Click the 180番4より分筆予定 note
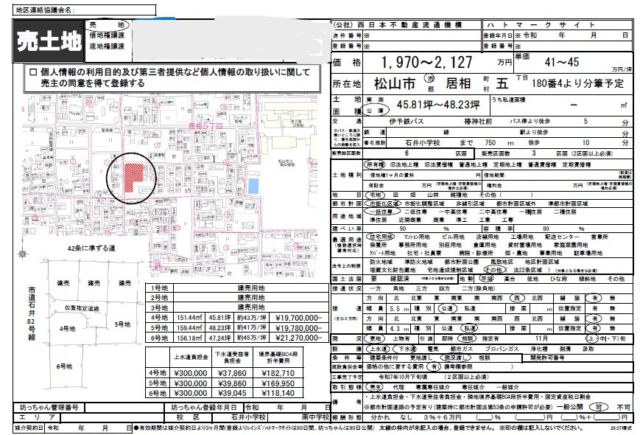 [x=577, y=84]
